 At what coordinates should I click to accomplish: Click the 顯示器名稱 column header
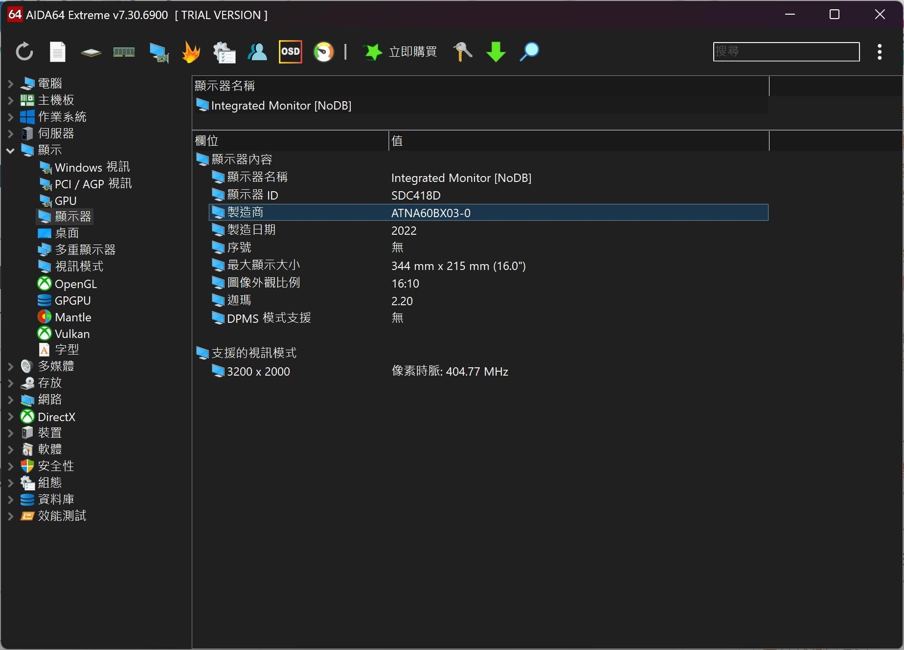coord(480,86)
